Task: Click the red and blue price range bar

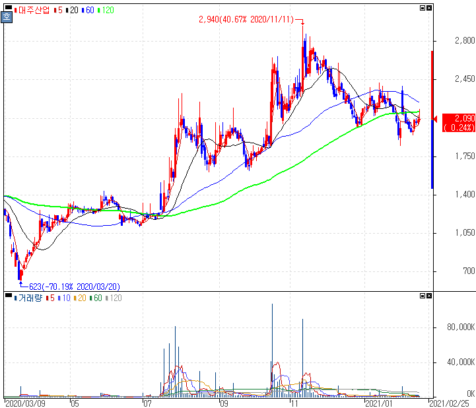Action: click(x=432, y=120)
